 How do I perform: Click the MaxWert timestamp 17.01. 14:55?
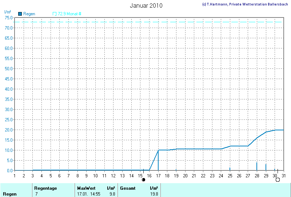(89, 194)
